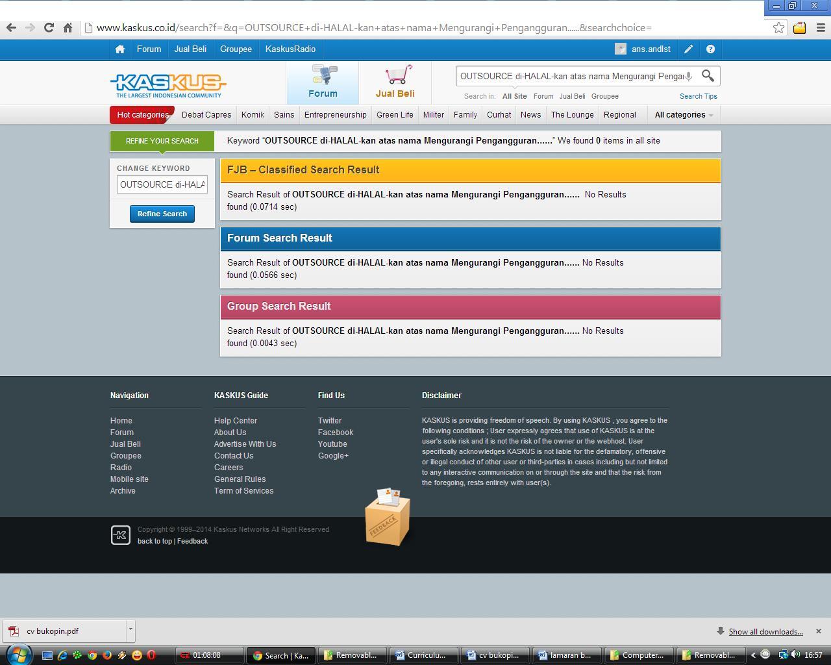
Task: Open the cv bukopin.pdf downloaded file
Action: pyautogui.click(x=64, y=631)
